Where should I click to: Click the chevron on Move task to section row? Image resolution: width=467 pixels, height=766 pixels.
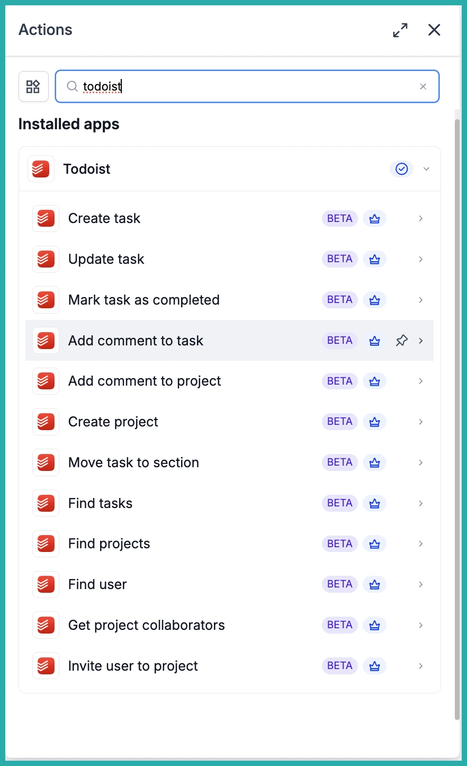pos(421,462)
